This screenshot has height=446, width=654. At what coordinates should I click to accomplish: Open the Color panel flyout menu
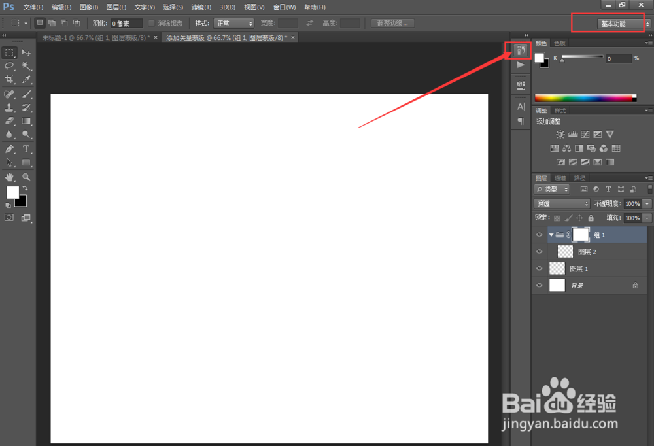pyautogui.click(x=649, y=43)
